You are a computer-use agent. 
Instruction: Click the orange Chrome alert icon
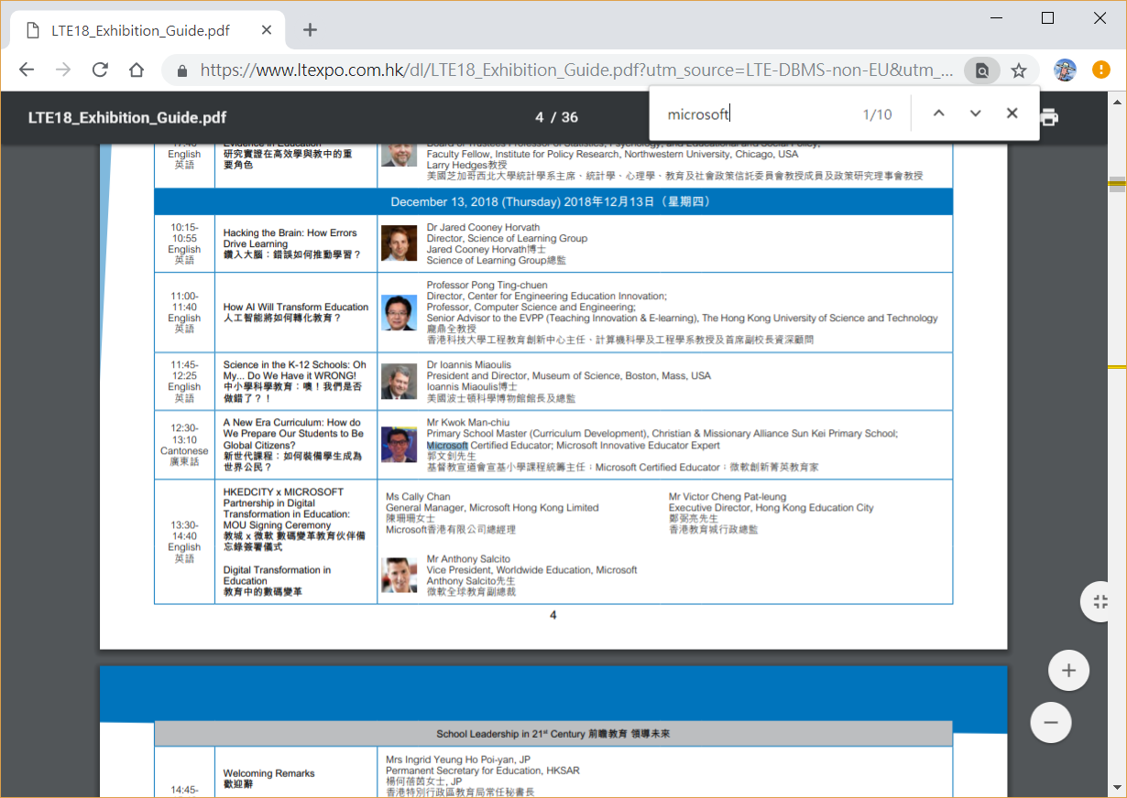click(1101, 70)
